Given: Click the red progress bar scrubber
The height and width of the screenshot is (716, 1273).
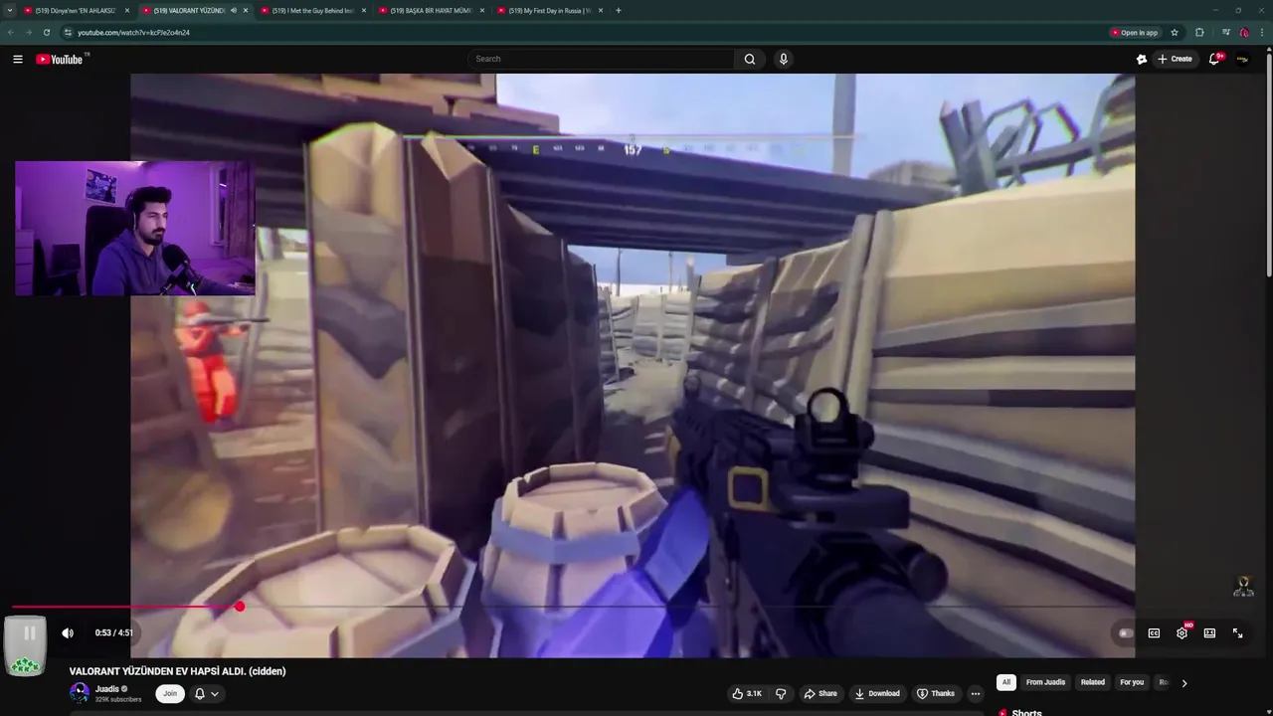Looking at the screenshot, I should pyautogui.click(x=240, y=607).
